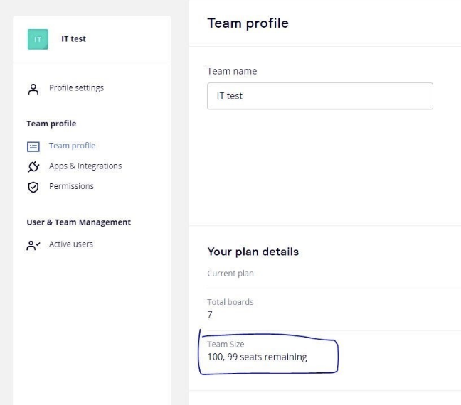
Task: Click the Your plan details heading
Action: pyautogui.click(x=253, y=252)
